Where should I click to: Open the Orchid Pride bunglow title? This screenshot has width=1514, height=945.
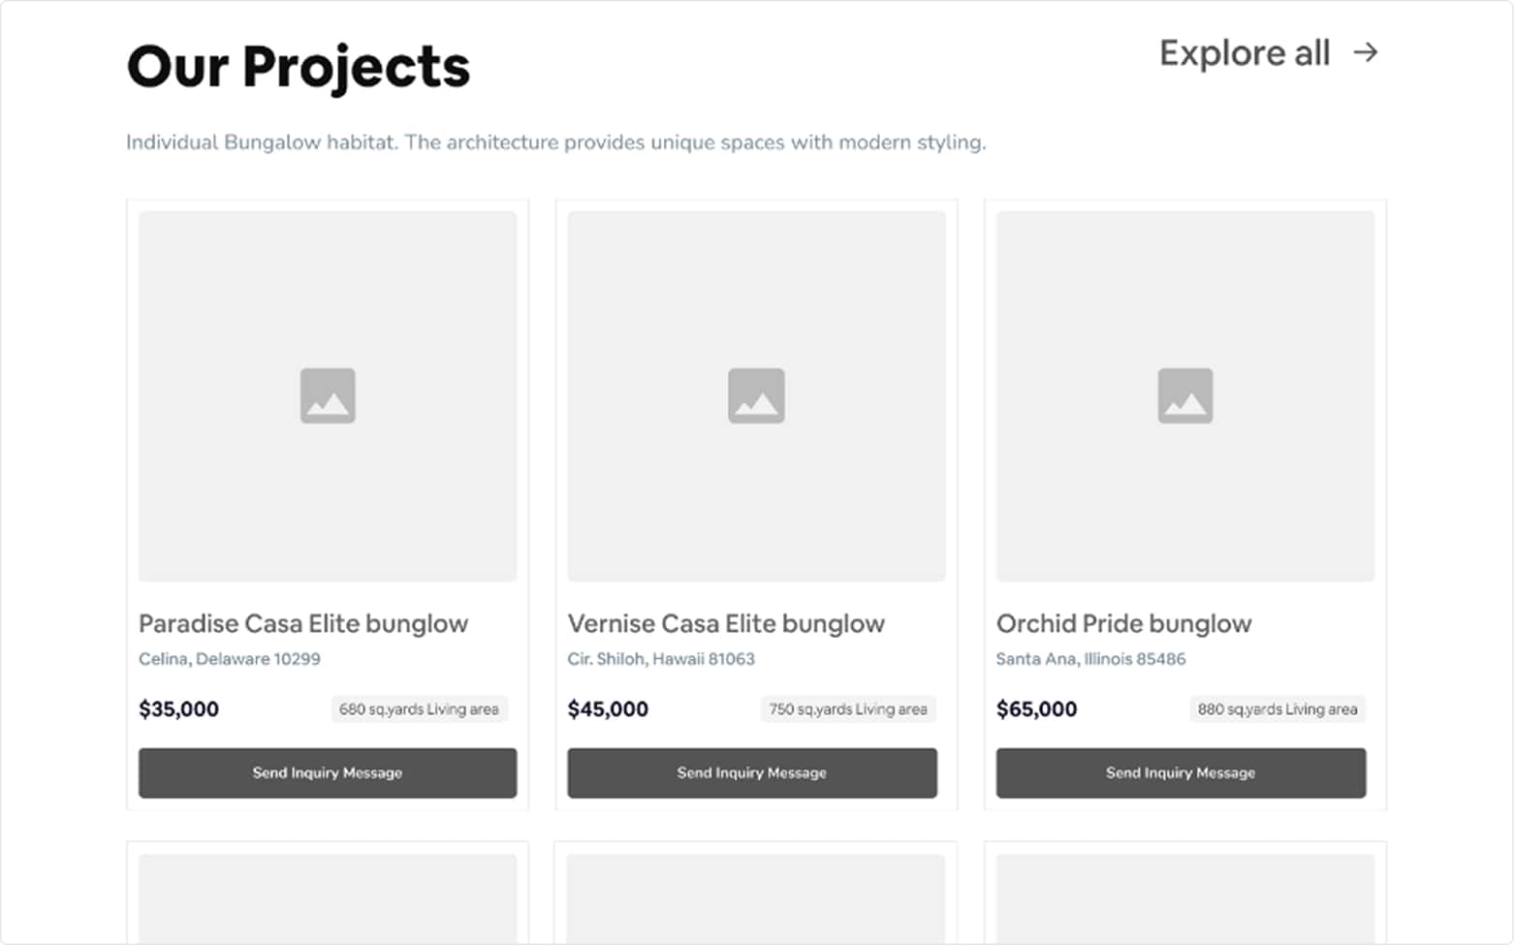(1123, 623)
